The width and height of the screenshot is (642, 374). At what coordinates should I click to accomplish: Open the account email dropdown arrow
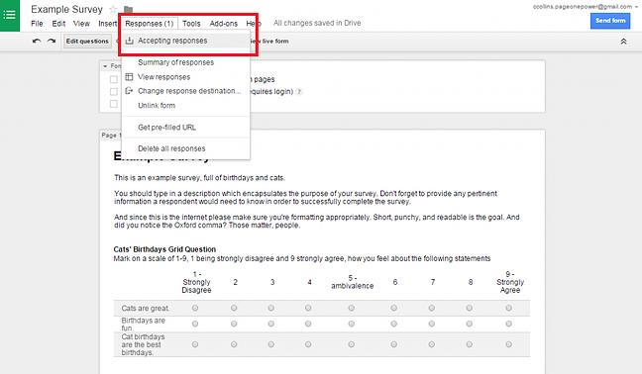(636, 7)
